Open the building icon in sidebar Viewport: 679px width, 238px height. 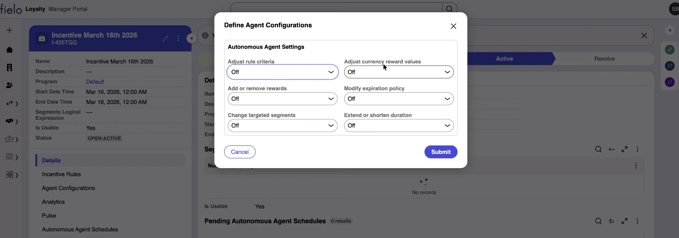point(10,68)
